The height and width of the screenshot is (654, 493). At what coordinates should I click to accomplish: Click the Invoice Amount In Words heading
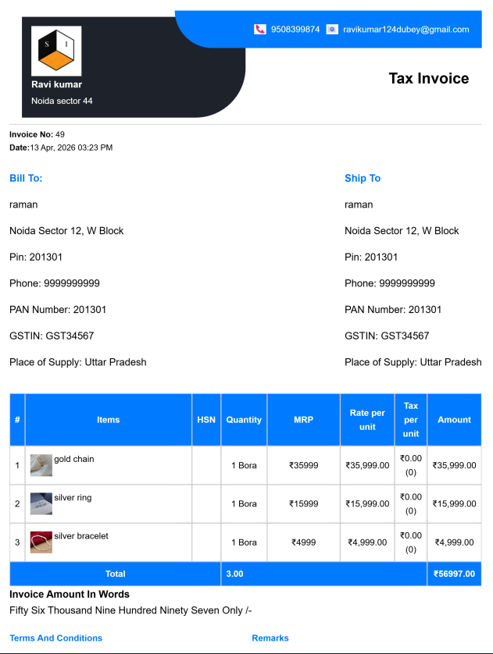coord(70,595)
